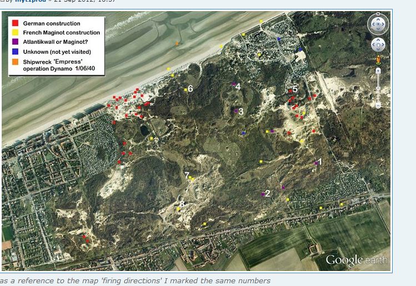Tilt view up with look joystick's up arrow

pos(378,19)
